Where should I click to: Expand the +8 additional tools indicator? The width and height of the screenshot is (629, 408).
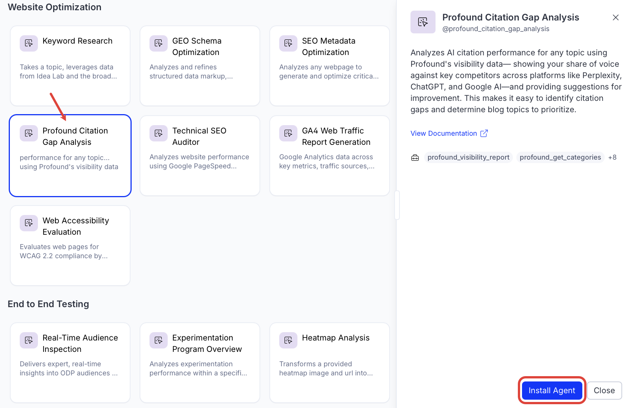click(612, 157)
